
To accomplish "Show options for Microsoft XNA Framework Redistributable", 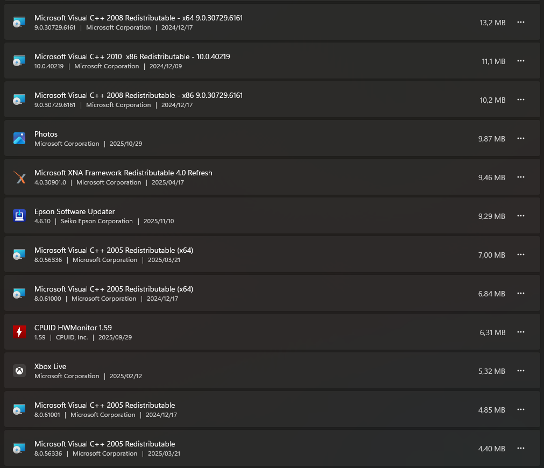I will 520,177.
